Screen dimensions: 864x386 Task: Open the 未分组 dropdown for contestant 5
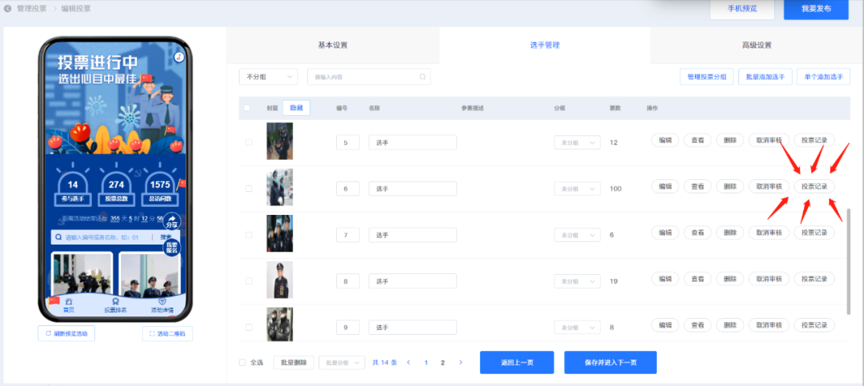click(577, 142)
